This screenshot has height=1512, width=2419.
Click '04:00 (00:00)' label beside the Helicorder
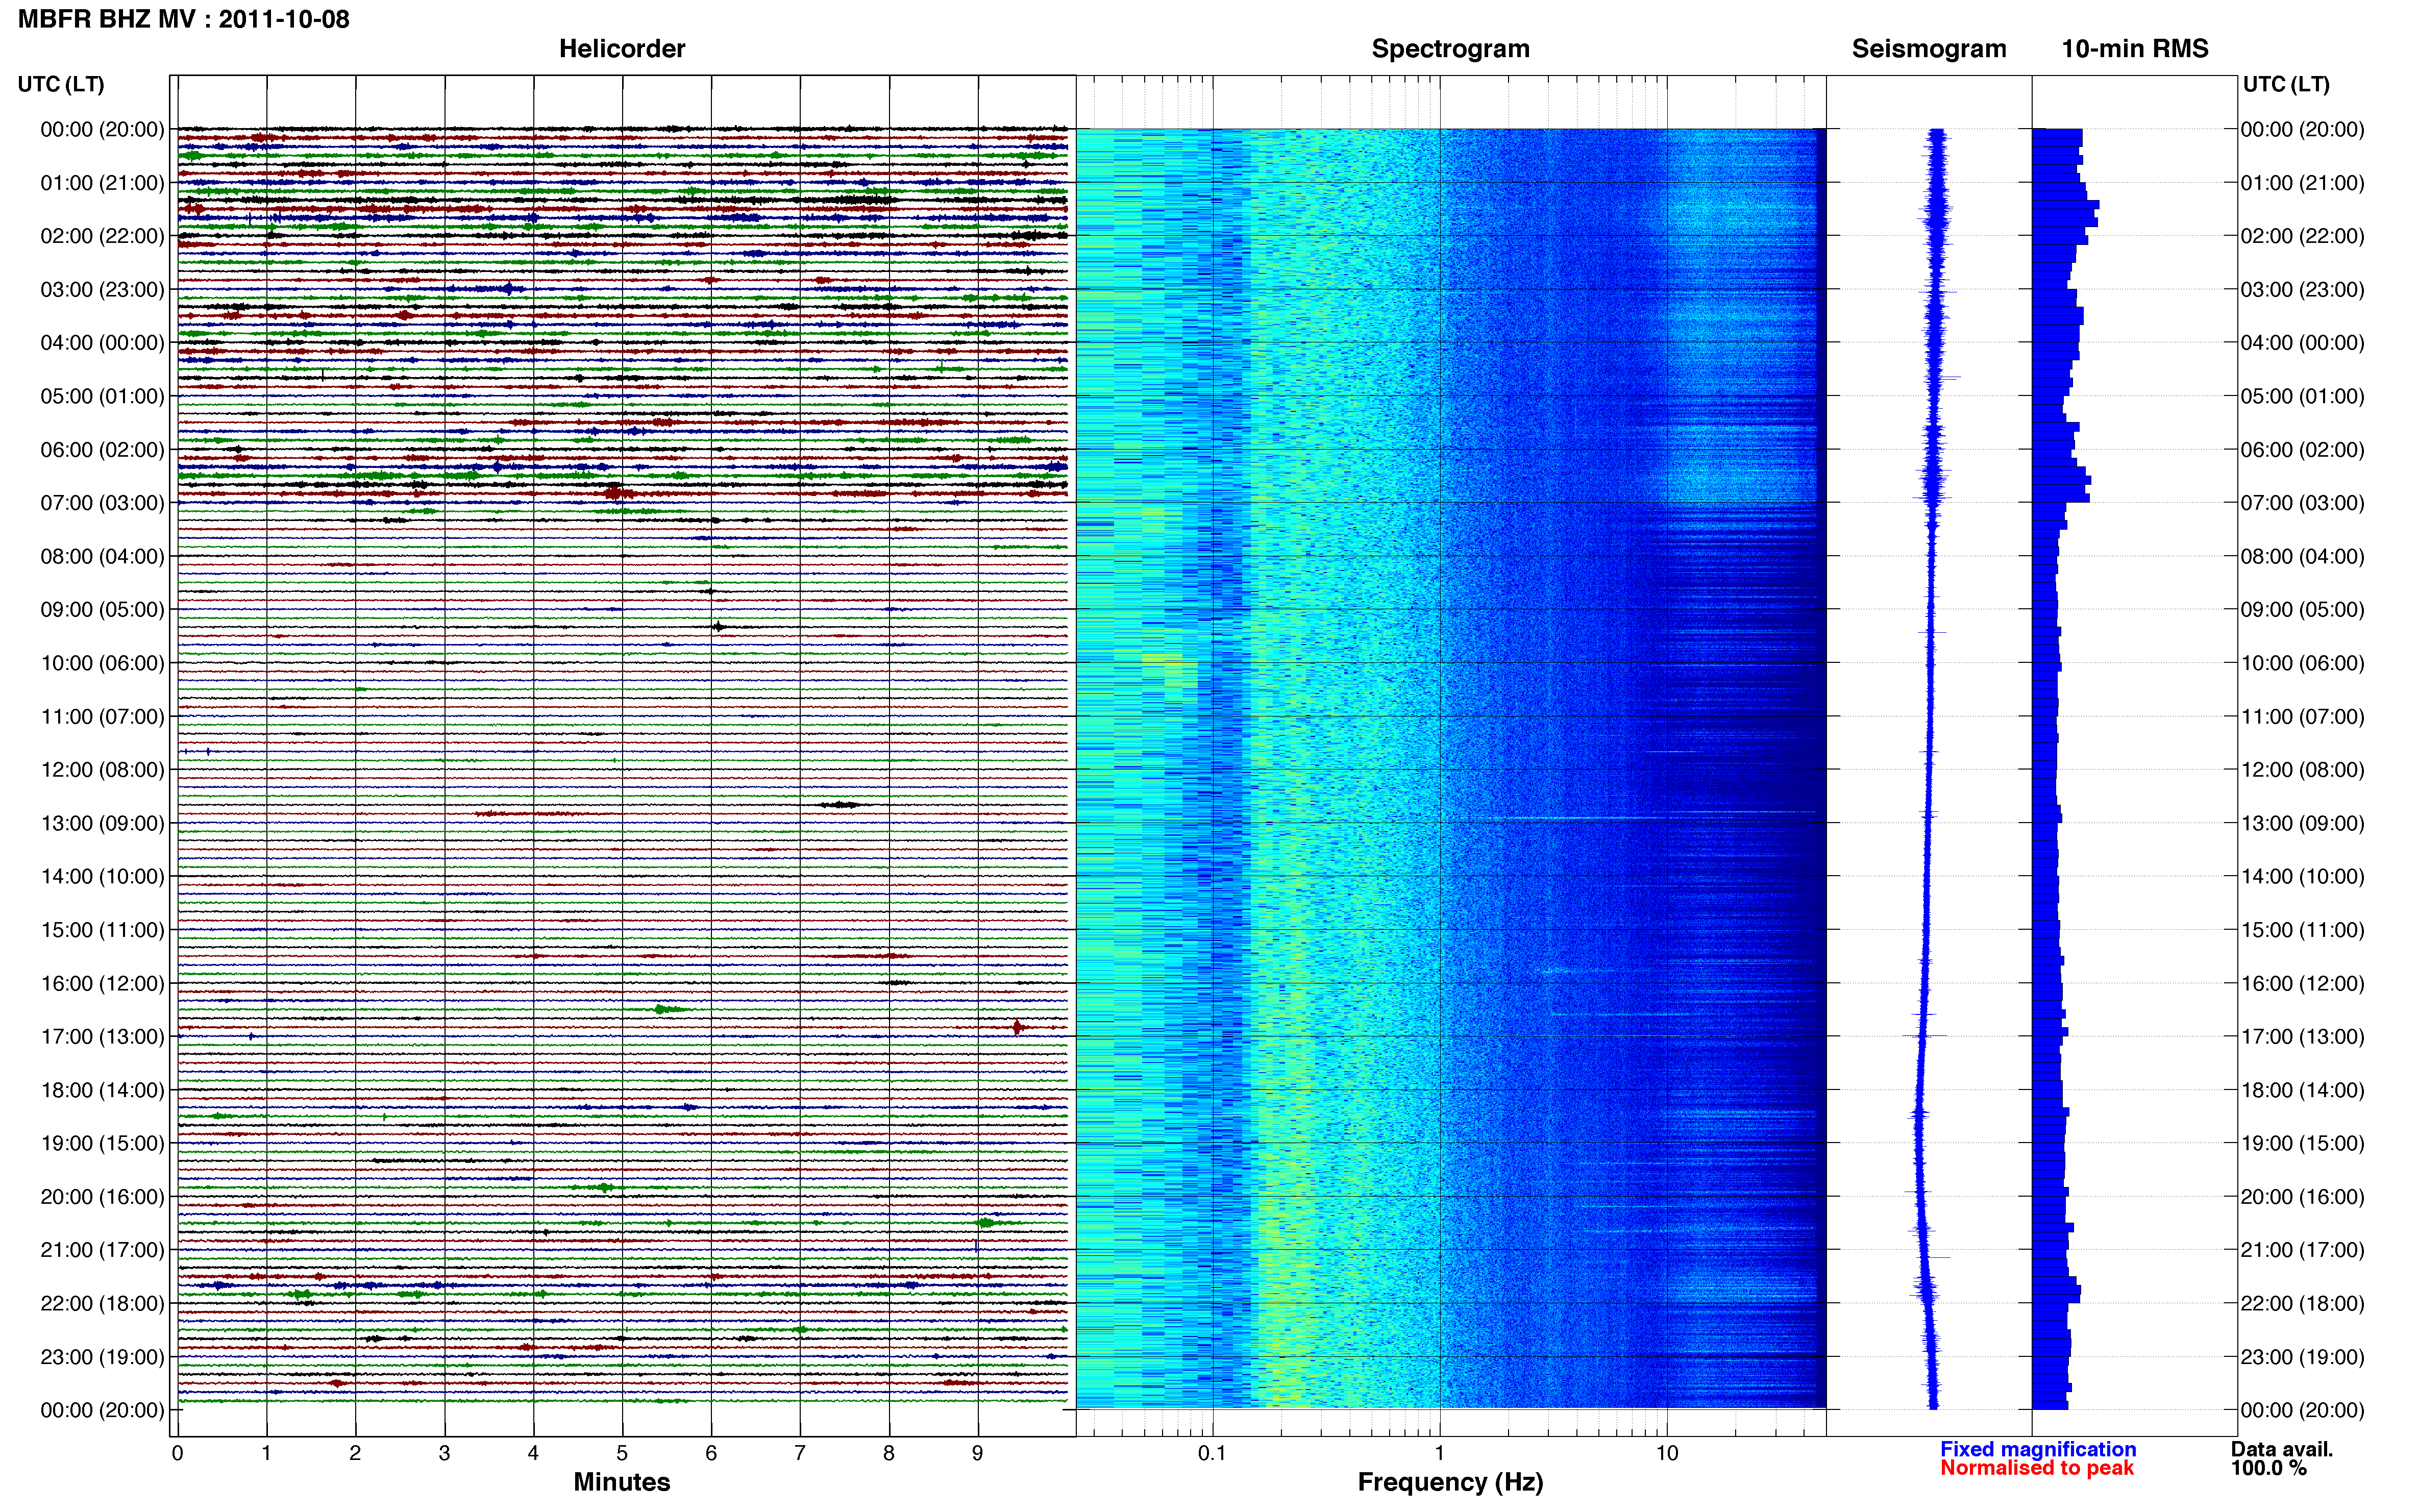(103, 343)
